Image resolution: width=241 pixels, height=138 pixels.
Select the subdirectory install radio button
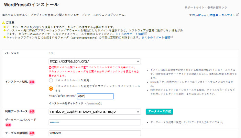point(51,88)
